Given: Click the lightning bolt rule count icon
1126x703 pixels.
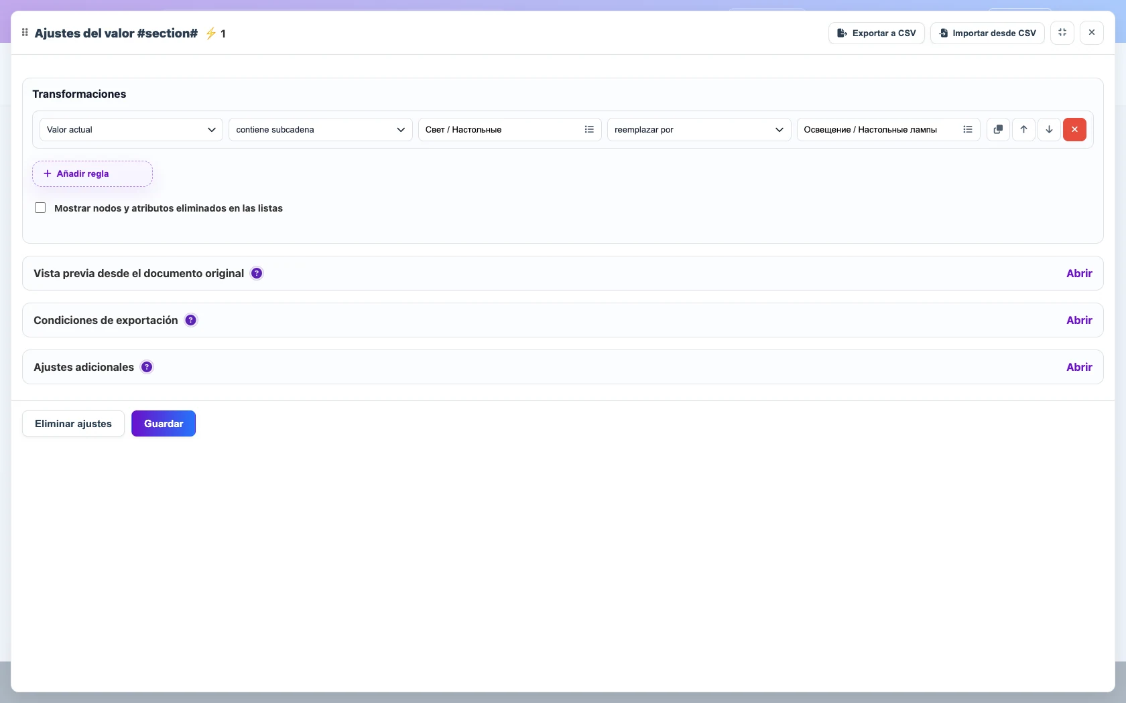Looking at the screenshot, I should [210, 33].
